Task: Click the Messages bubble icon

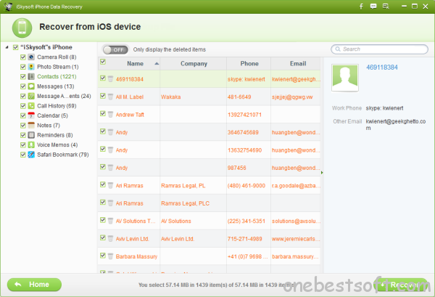Action: (31, 86)
